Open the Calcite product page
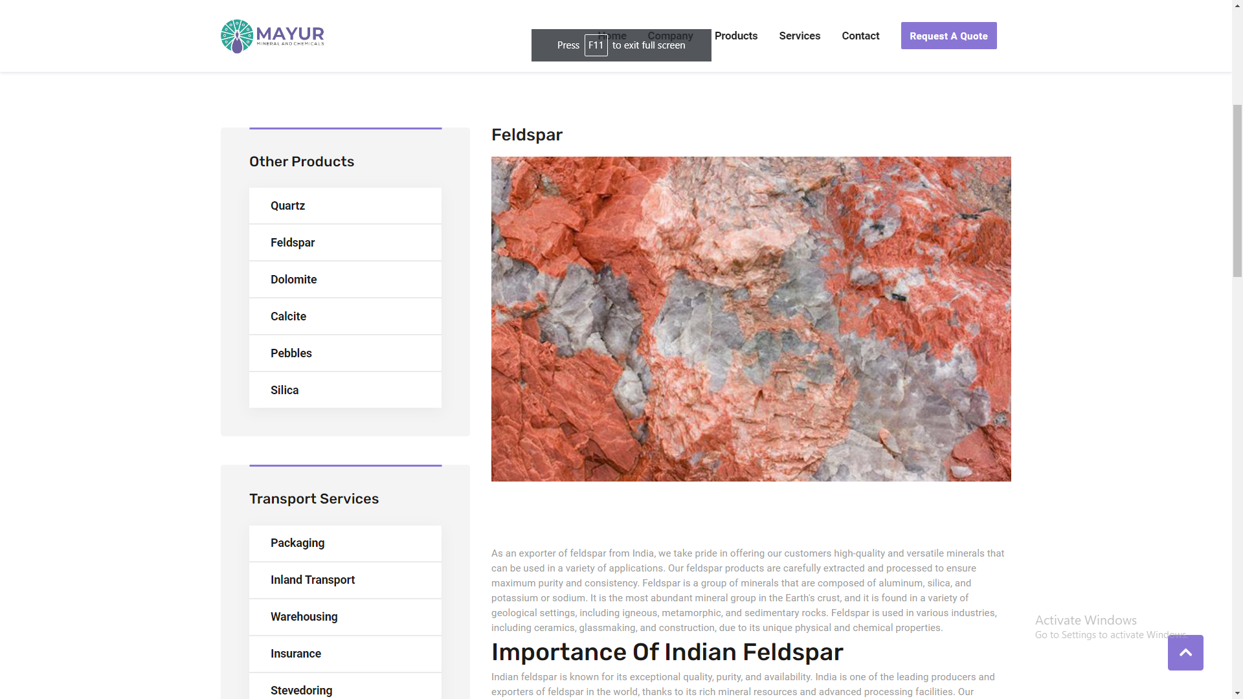Viewport: 1243px width, 699px height. (x=345, y=316)
